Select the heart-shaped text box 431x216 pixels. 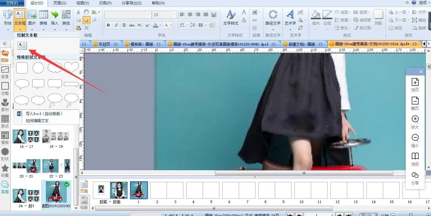[x=71, y=68]
